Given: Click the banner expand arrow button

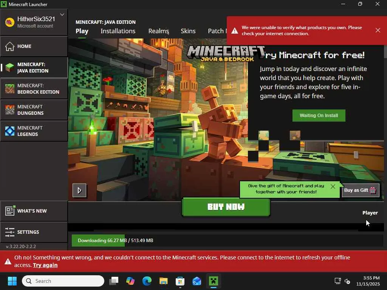Looking at the screenshot, I should click(x=79, y=190).
